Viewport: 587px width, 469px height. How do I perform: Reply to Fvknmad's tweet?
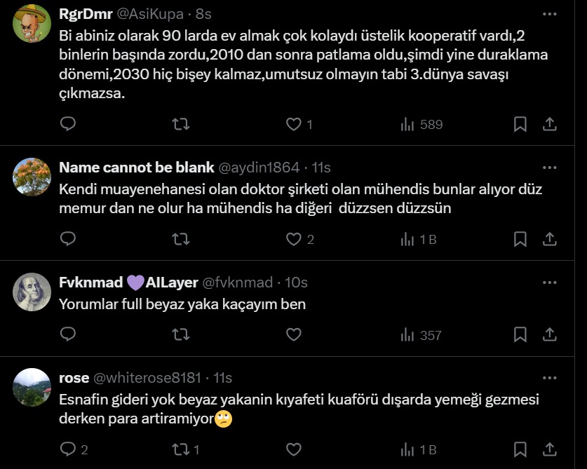(x=68, y=335)
